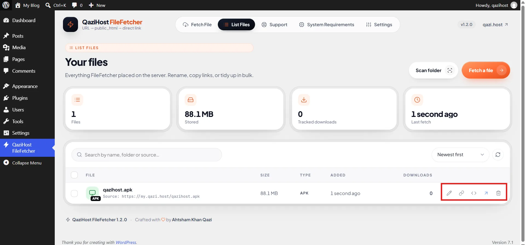
Task: Click the Fetch a file button
Action: tap(486, 70)
